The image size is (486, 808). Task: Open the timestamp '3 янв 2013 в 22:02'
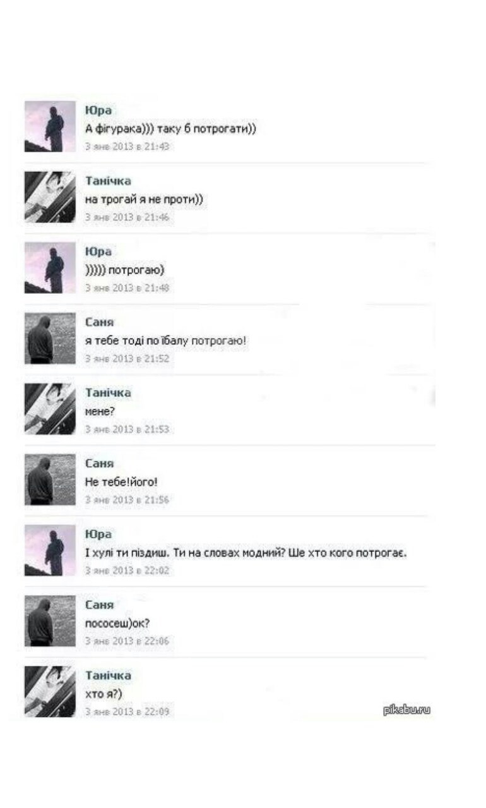[127, 571]
